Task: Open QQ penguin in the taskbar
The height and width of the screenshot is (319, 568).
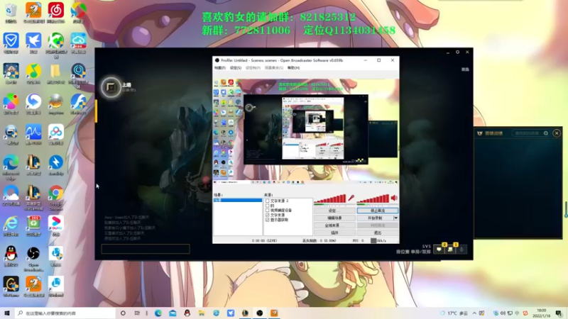Action: (x=187, y=313)
